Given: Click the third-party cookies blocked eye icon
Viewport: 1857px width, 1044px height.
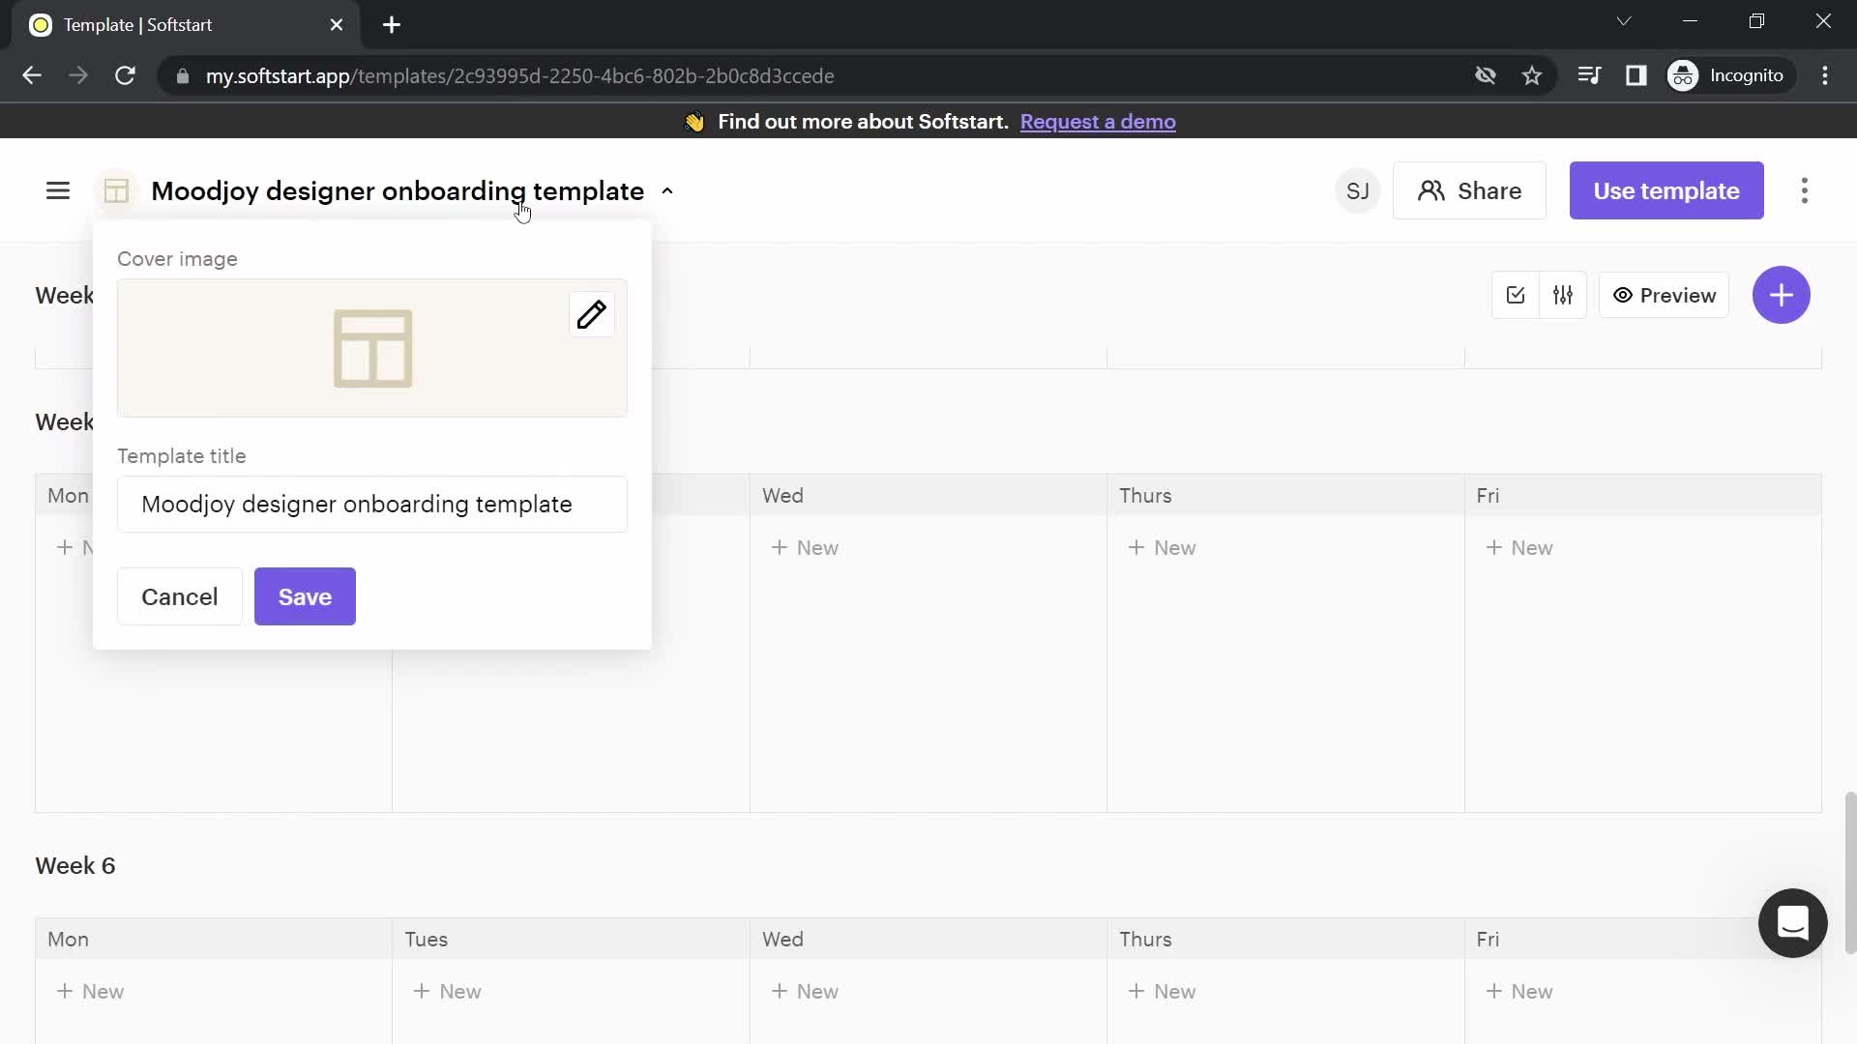Looking at the screenshot, I should [x=1486, y=75].
